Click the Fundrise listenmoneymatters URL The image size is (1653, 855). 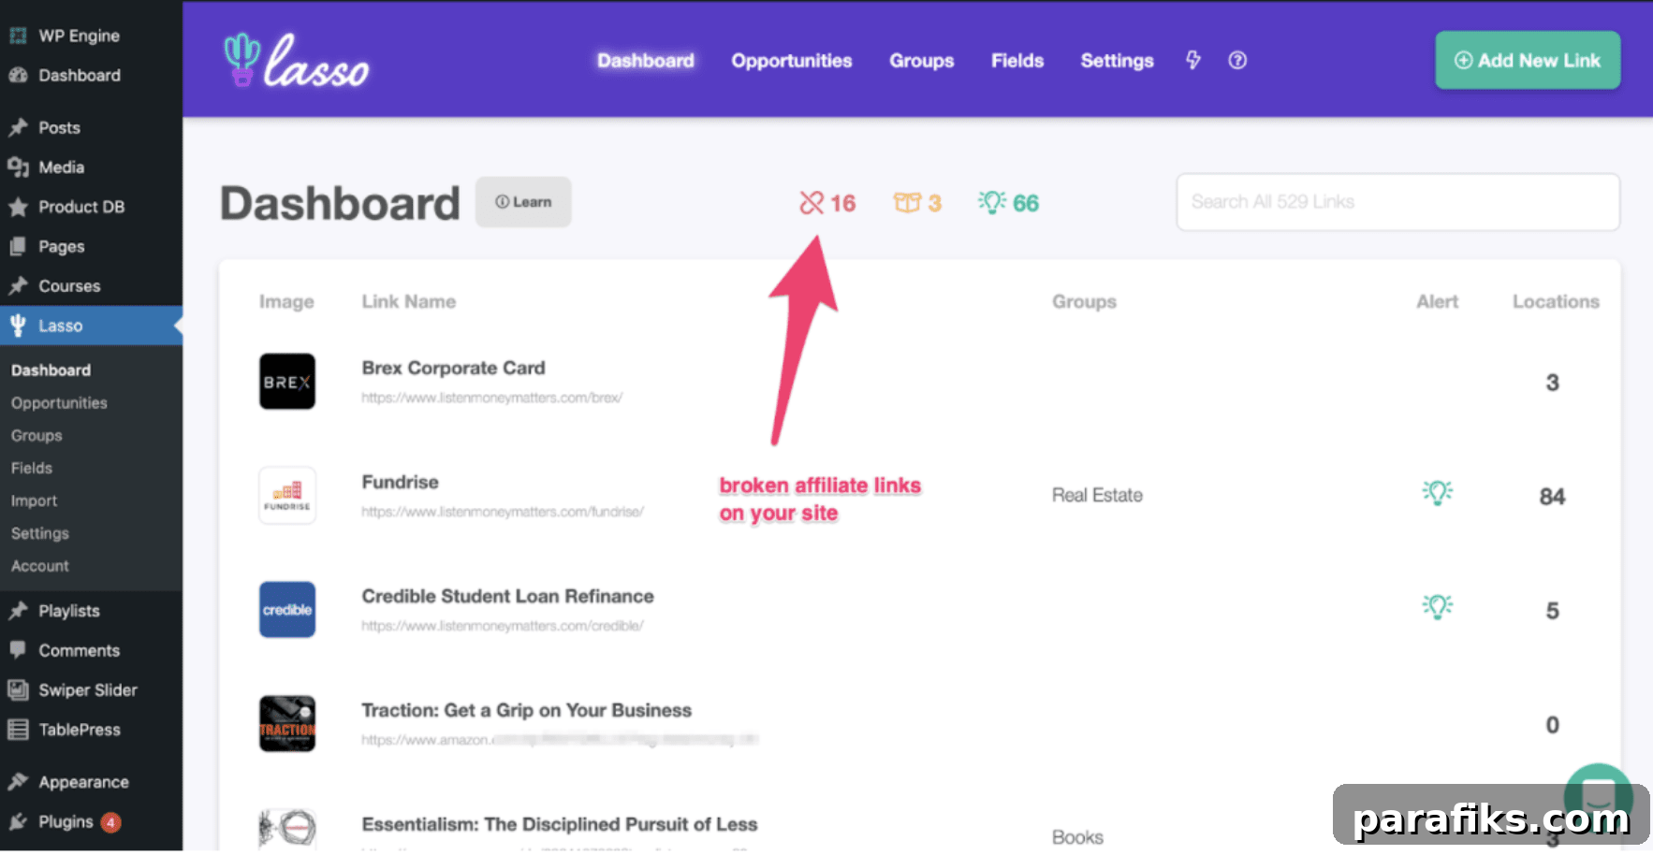(503, 512)
